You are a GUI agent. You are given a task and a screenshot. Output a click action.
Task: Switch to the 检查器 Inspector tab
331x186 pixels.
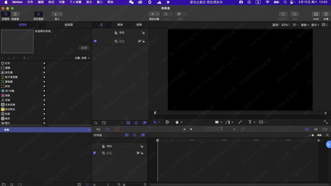point(69,25)
